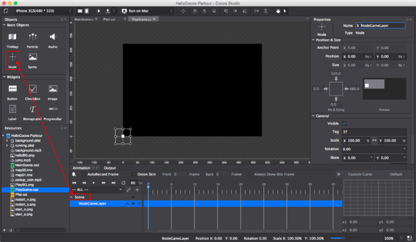This screenshot has width=416, height=242.
Task: Collapse the Position & Size section
Action: click(x=313, y=40)
